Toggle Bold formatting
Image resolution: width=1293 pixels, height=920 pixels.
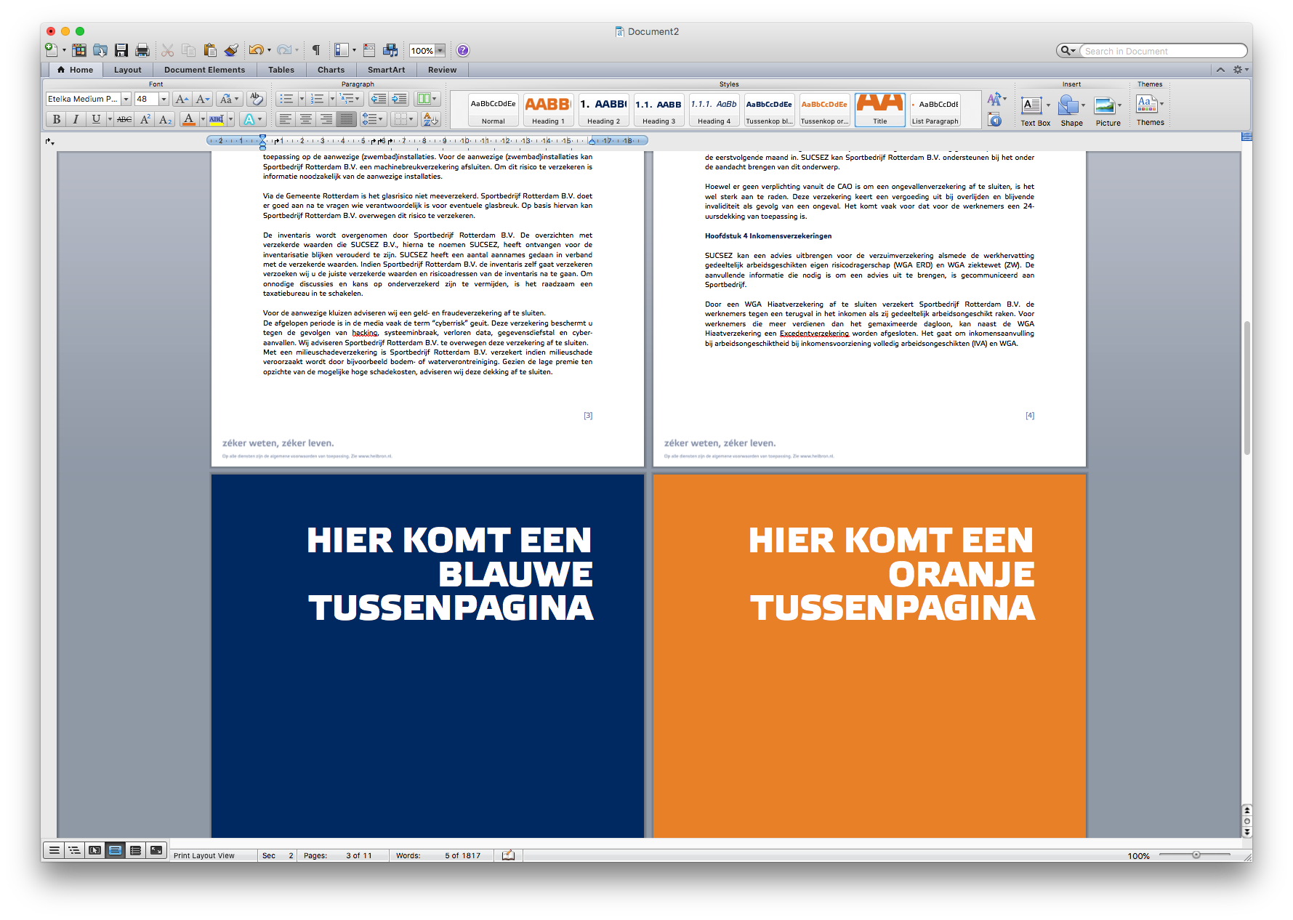pyautogui.click(x=57, y=119)
